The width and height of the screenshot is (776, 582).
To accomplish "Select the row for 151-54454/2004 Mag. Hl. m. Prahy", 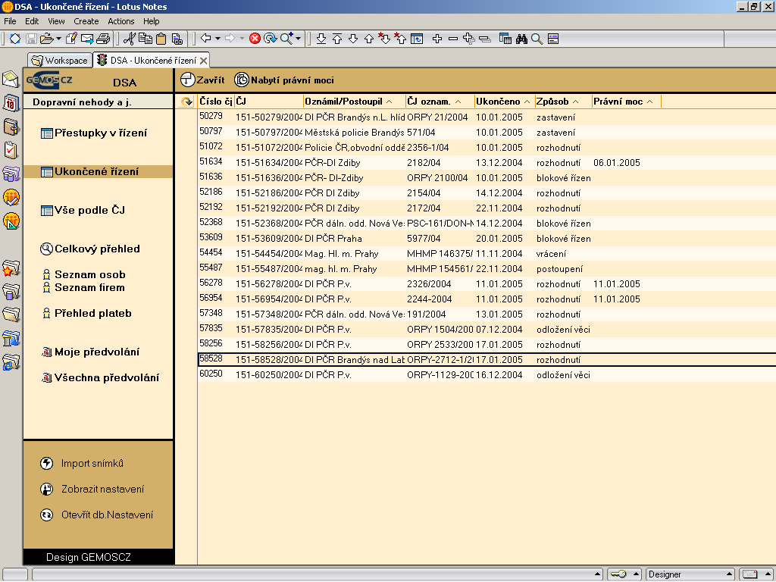I will [x=487, y=253].
